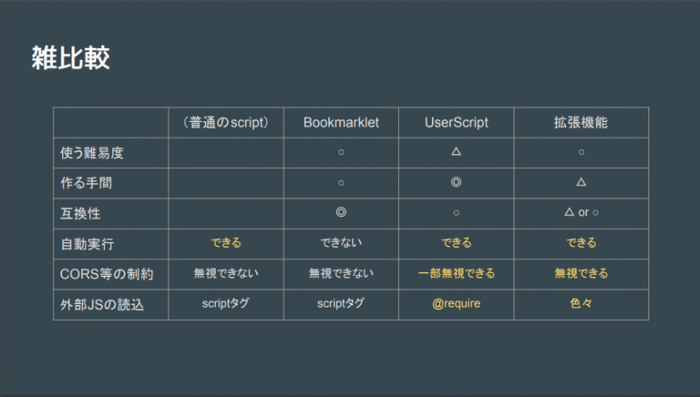The image size is (700, 397).
Task: Click the triangle in 拡張機能 作る手間 cell
Action: point(581,182)
